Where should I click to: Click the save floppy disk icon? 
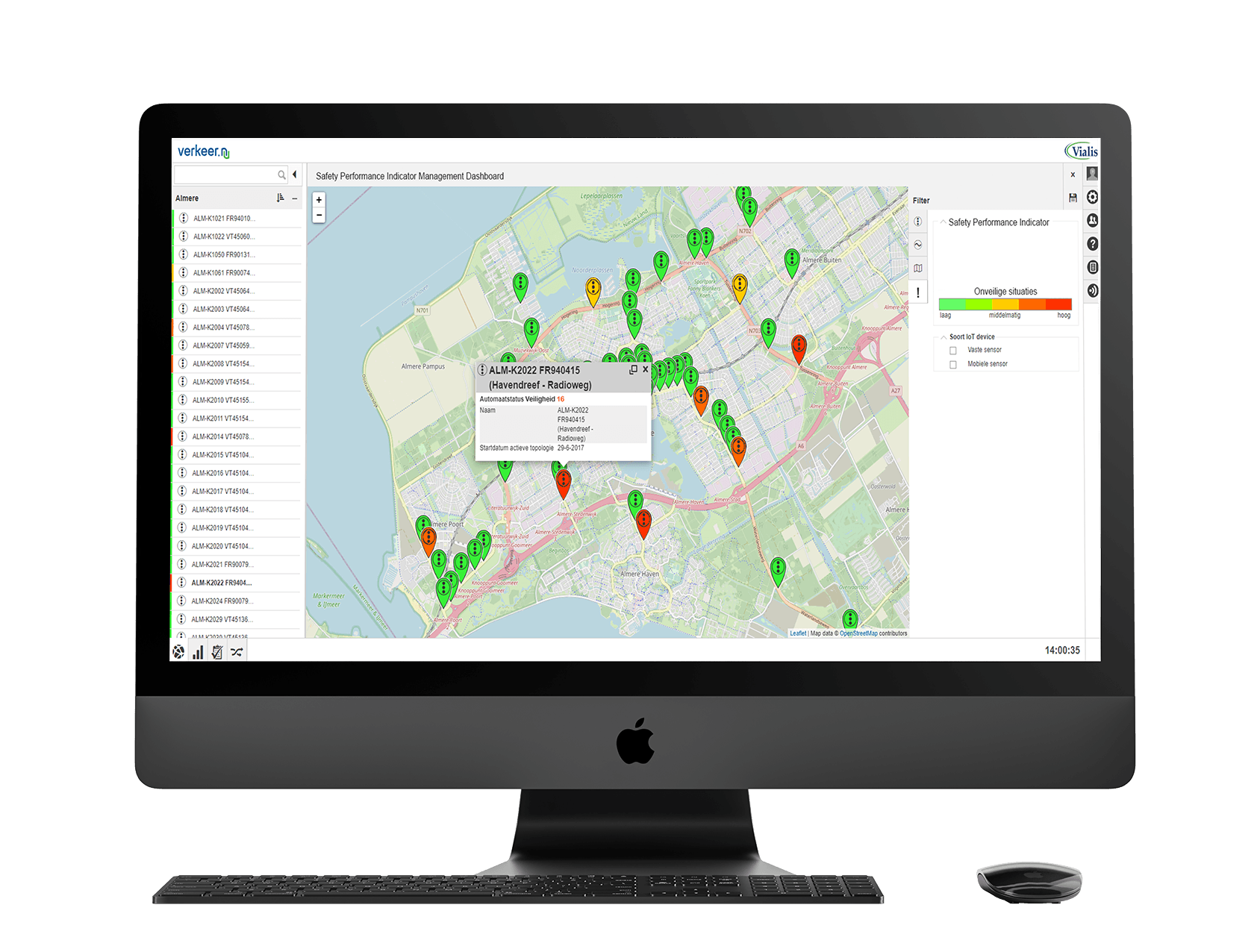[1073, 198]
